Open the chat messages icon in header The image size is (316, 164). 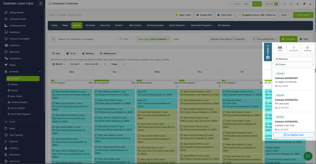pyautogui.click(x=291, y=4)
